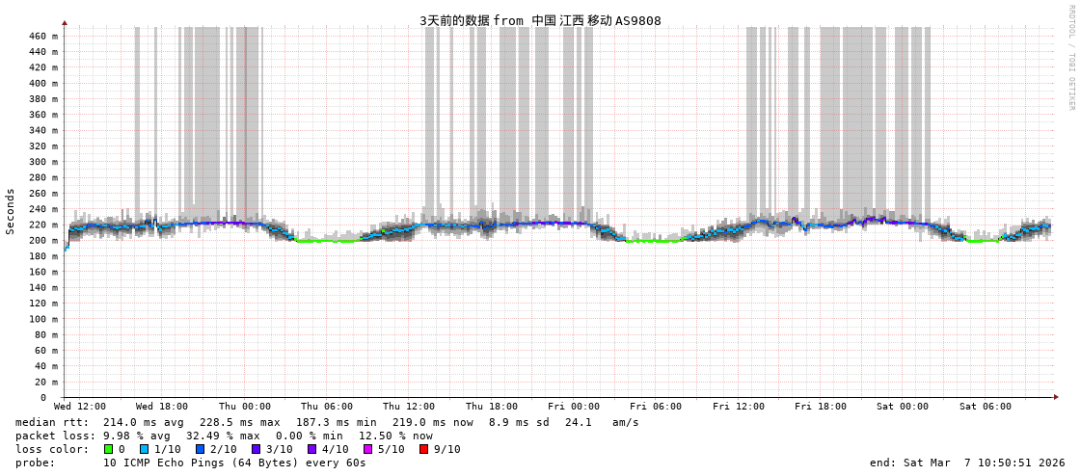The width and height of the screenshot is (1081, 476).
Task: Click the green 0 loss color swatch
Action: pos(109,449)
